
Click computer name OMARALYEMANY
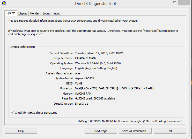point(86,58)
